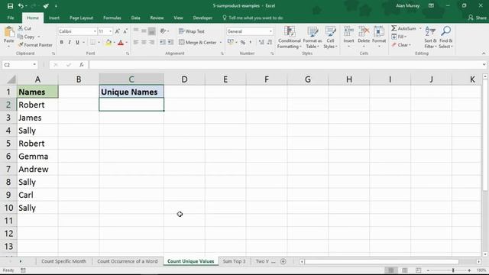This screenshot has width=489, height=275.
Task: Open the font name Calibri dropdown
Action: 95,31
